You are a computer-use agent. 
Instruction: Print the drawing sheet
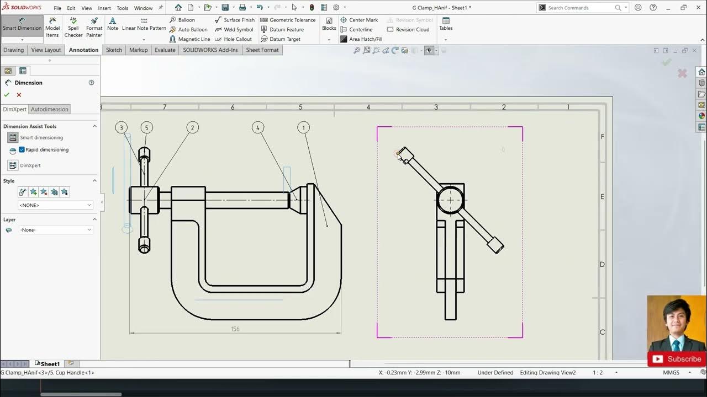pos(242,8)
